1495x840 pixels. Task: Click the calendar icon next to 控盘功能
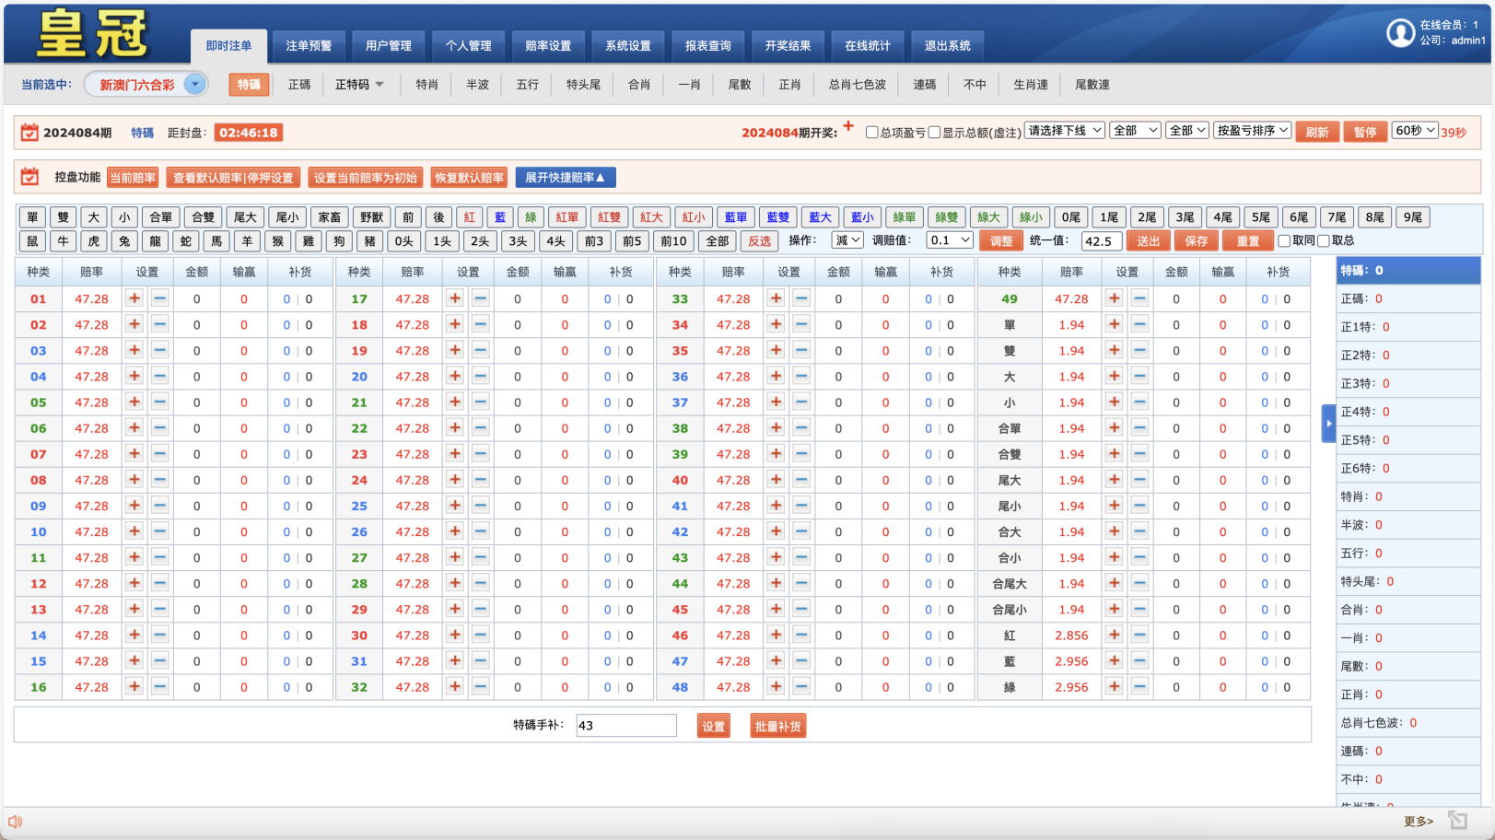[x=29, y=177]
